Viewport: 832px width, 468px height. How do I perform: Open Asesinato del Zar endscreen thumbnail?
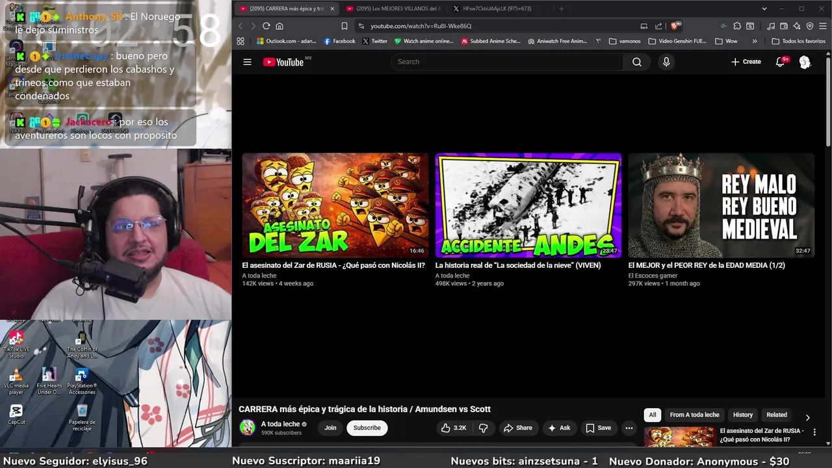[x=335, y=205]
